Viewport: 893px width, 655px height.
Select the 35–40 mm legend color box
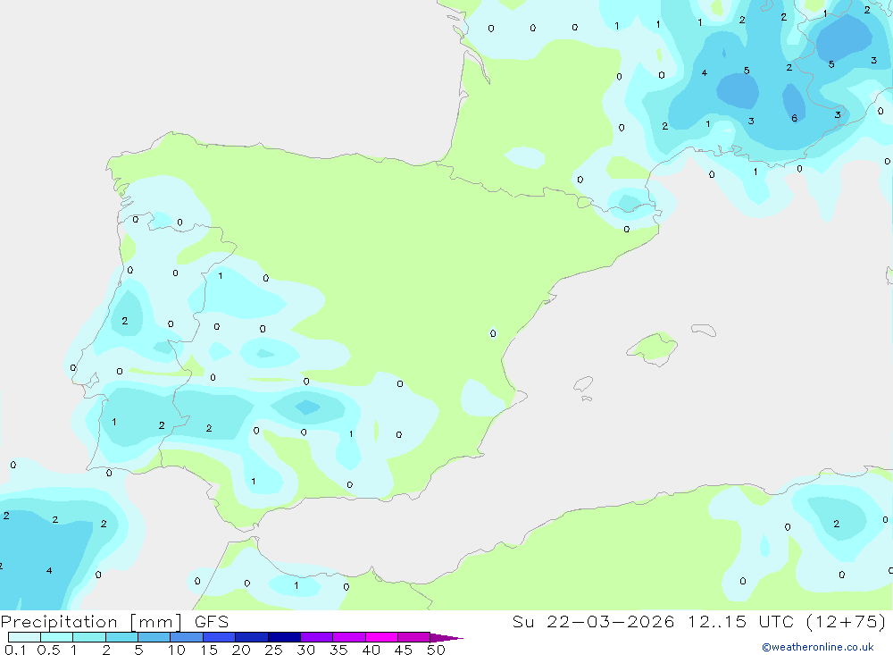pos(349,637)
